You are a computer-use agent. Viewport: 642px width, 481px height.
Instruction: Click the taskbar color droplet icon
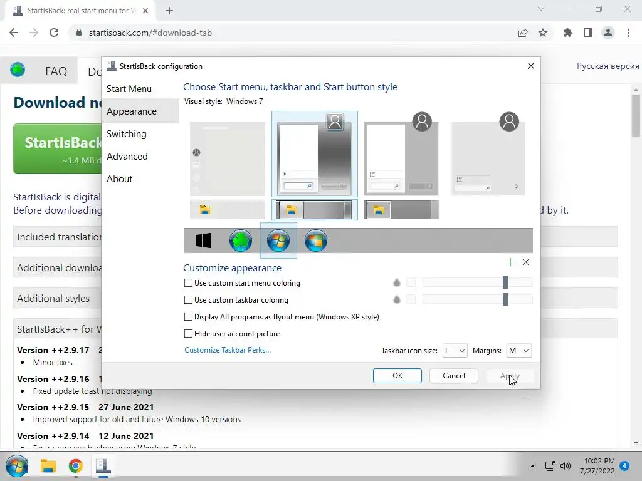pyautogui.click(x=396, y=299)
